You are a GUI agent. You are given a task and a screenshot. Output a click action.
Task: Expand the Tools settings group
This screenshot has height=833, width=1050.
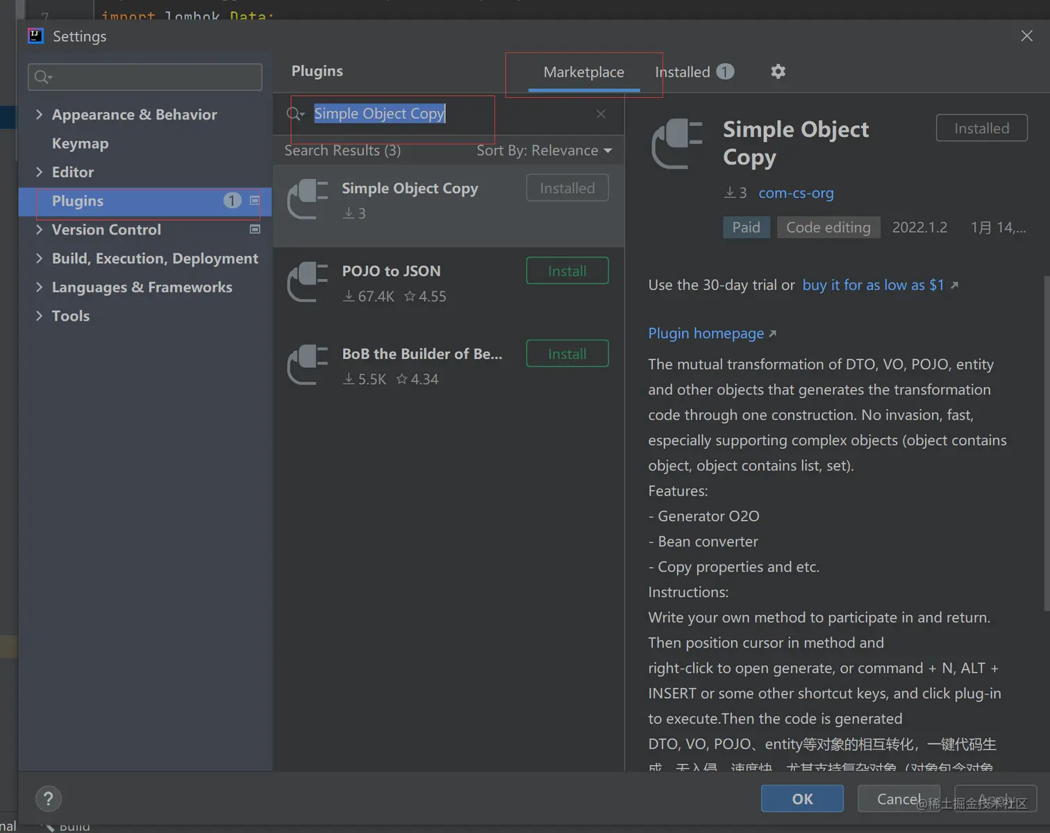click(39, 316)
